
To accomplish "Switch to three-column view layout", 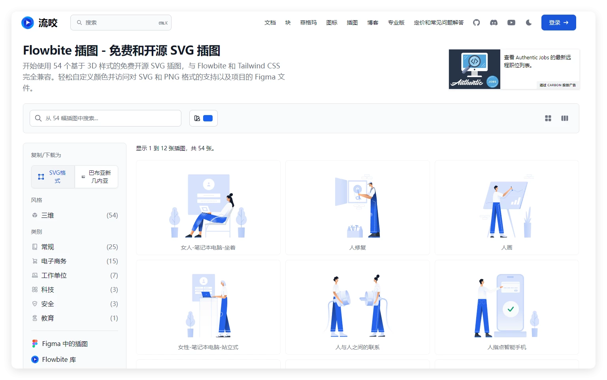I will click(x=564, y=118).
